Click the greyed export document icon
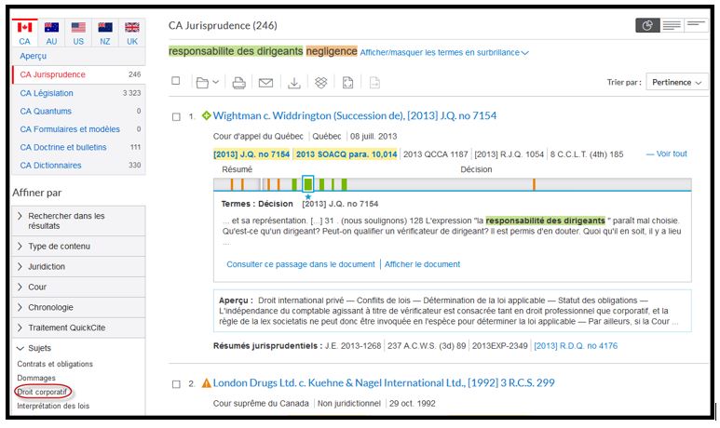This screenshot has width=720, height=428. click(x=374, y=83)
